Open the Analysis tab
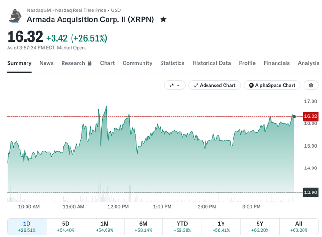 (x=309, y=63)
